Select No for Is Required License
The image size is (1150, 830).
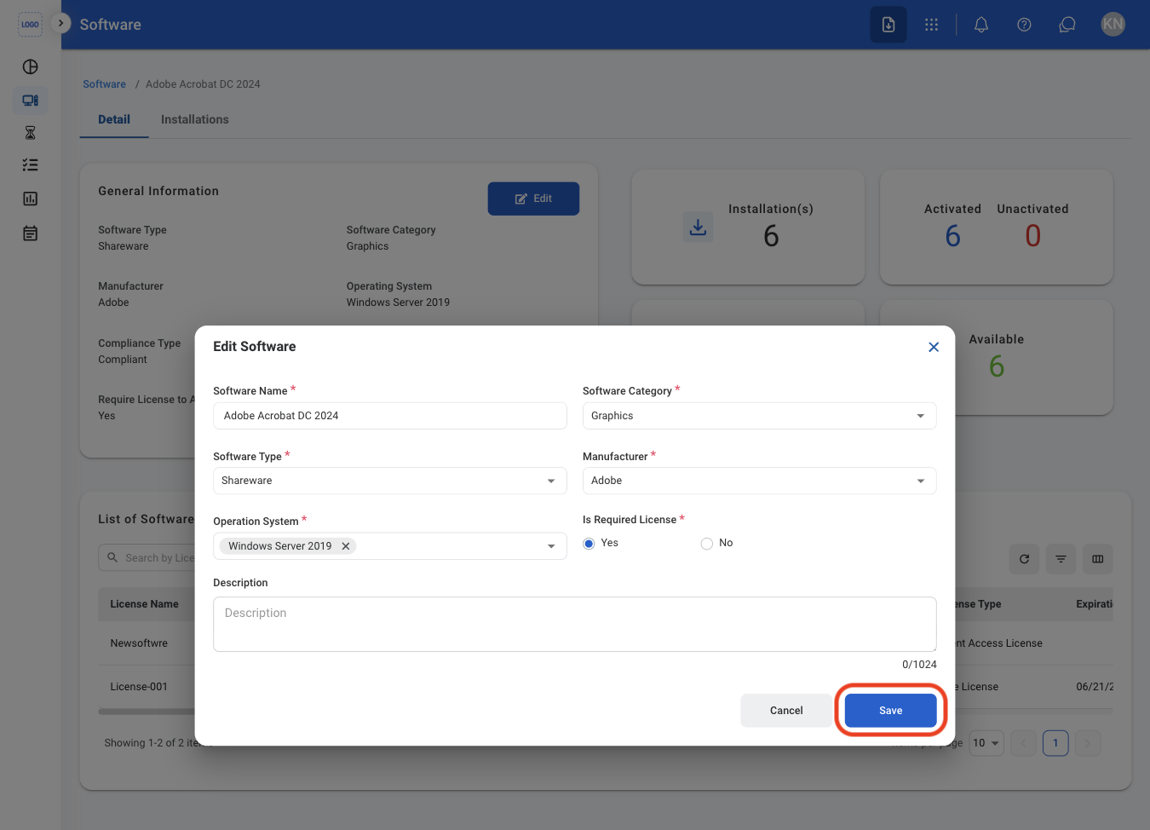point(707,544)
